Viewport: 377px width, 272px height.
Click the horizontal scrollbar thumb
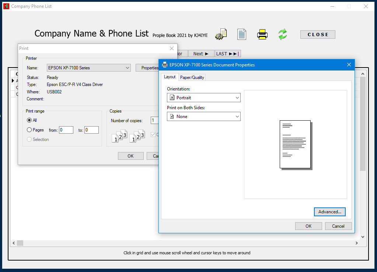20,243
